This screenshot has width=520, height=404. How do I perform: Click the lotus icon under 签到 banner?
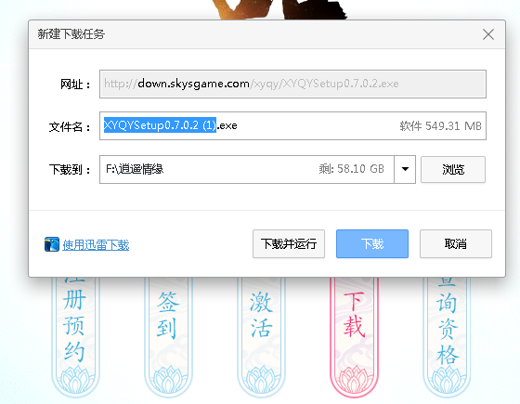click(168, 380)
